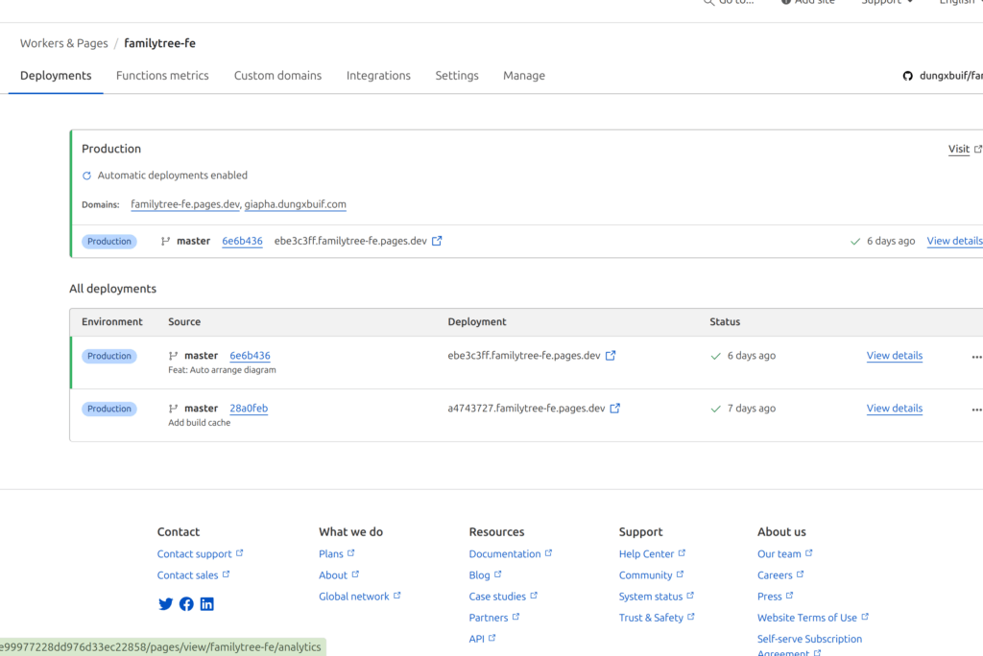This screenshot has width=983, height=656.
Task: Click success checkmark beside 7 days ago
Action: click(716, 409)
